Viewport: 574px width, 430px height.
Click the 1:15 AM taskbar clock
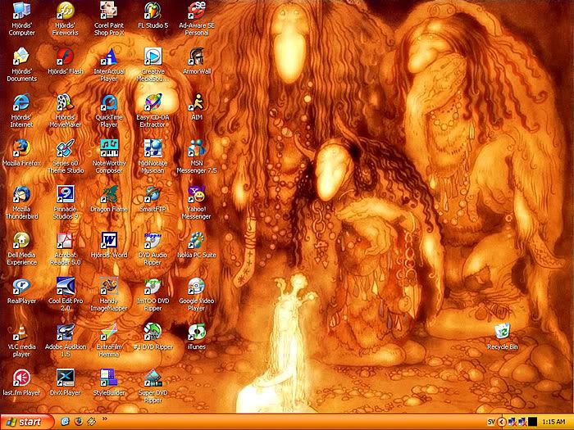553,423
